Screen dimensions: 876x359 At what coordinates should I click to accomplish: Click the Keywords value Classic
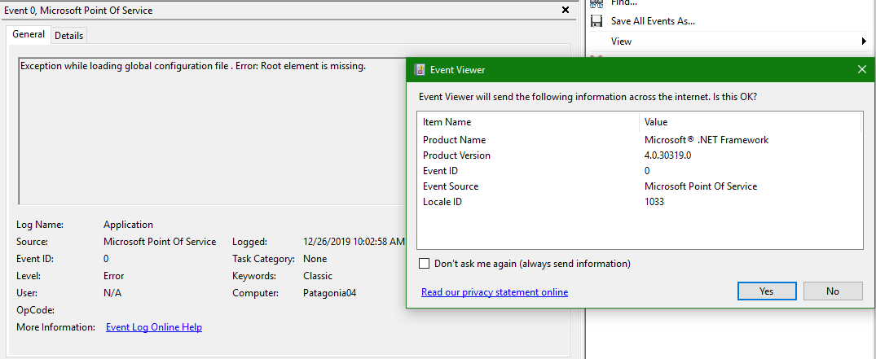coord(317,276)
